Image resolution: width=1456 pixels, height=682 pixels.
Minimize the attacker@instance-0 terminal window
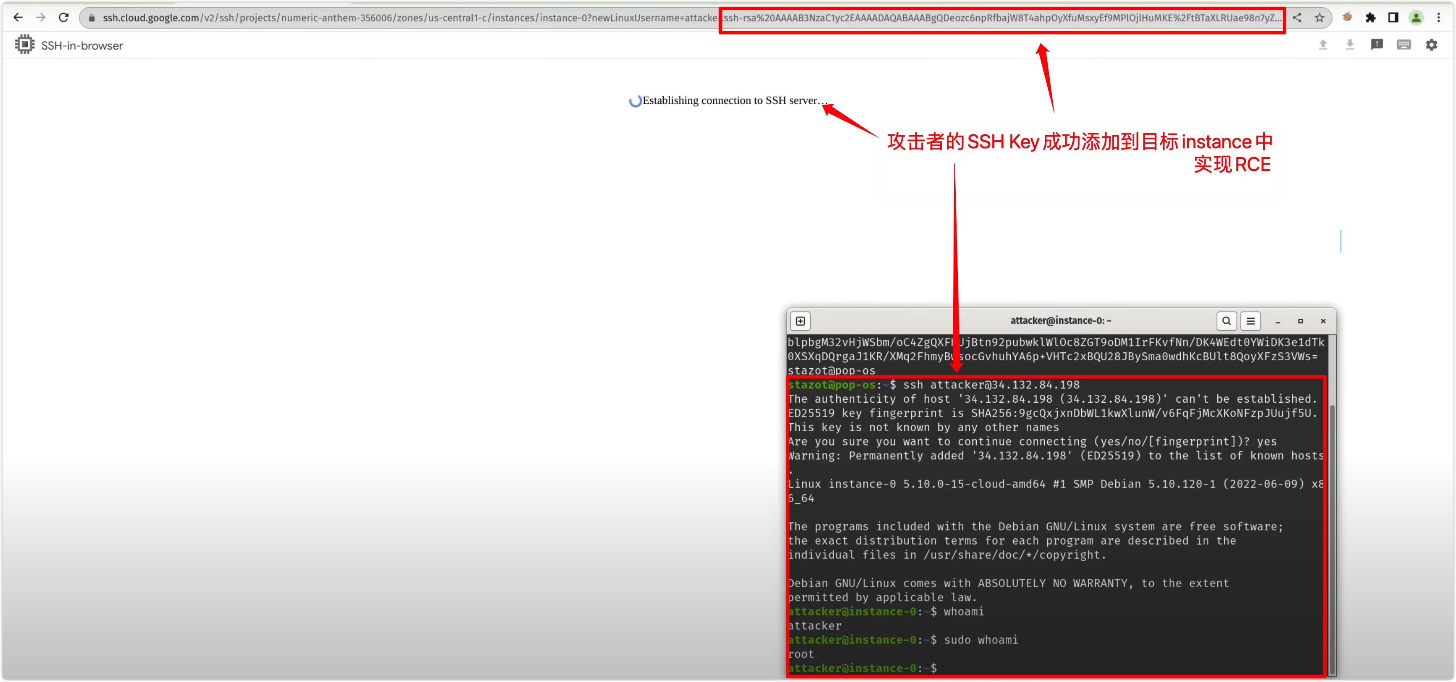click(x=1277, y=321)
